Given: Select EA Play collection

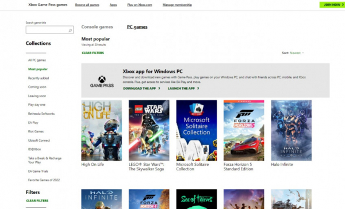Looking at the screenshot, I should coord(33,123).
